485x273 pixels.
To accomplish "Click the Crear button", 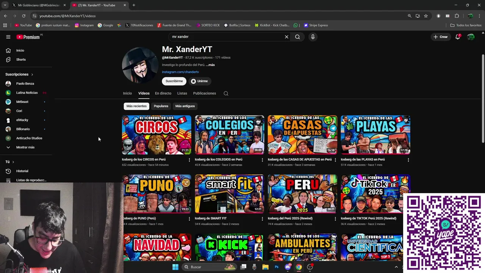I will coord(440,37).
